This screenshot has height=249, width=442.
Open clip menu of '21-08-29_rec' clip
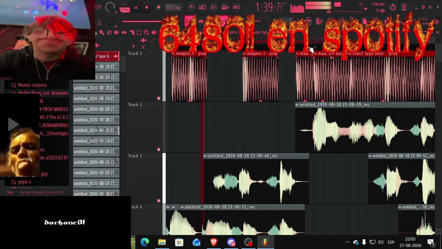coord(297,105)
